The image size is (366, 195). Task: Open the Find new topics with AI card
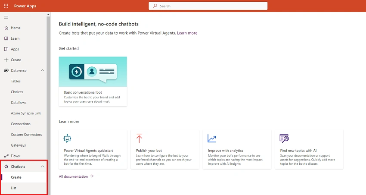coord(309,149)
